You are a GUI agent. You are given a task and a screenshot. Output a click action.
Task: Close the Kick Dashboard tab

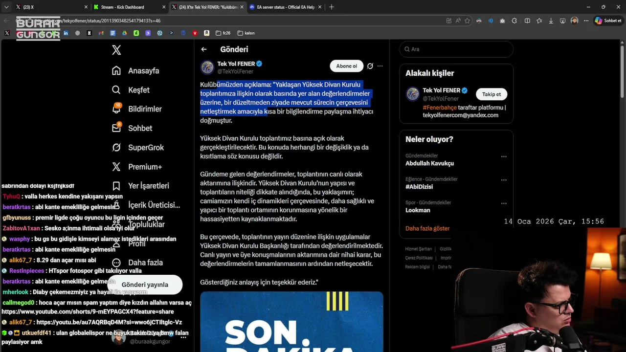coord(164,7)
